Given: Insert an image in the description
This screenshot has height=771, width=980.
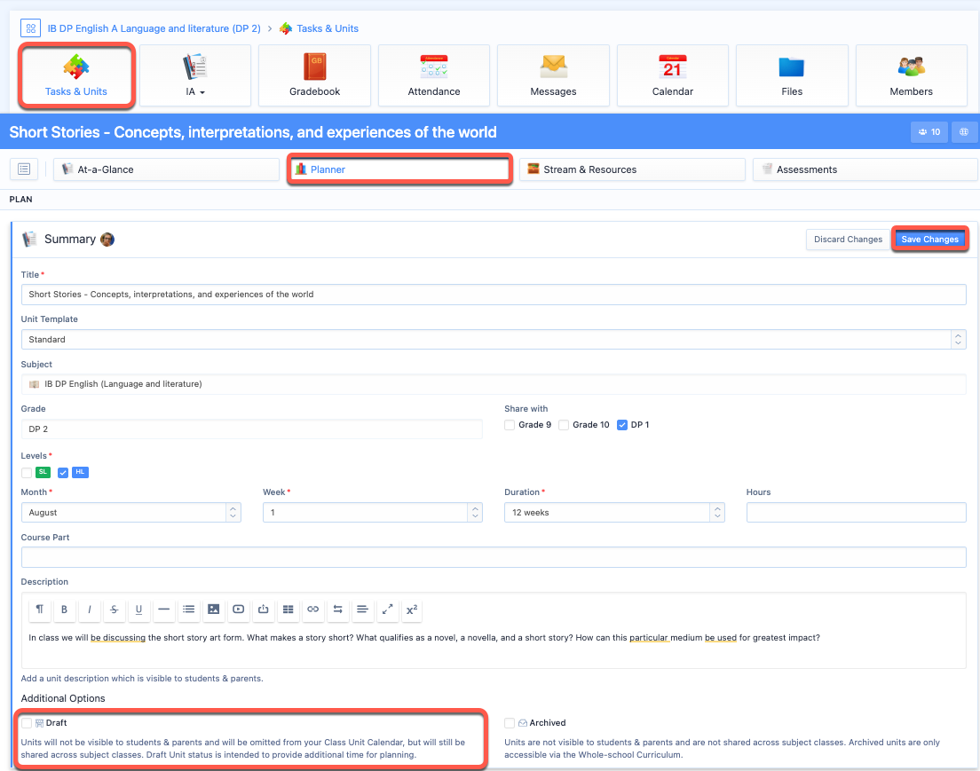Looking at the screenshot, I should 214,610.
